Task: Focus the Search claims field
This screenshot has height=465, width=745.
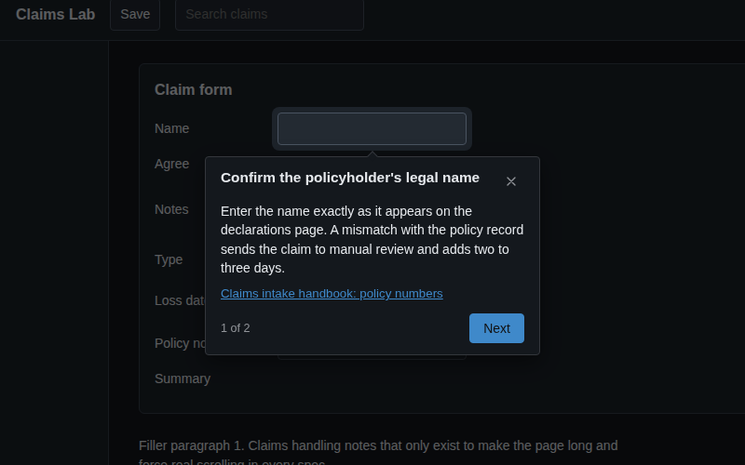Action: pyautogui.click(x=269, y=14)
